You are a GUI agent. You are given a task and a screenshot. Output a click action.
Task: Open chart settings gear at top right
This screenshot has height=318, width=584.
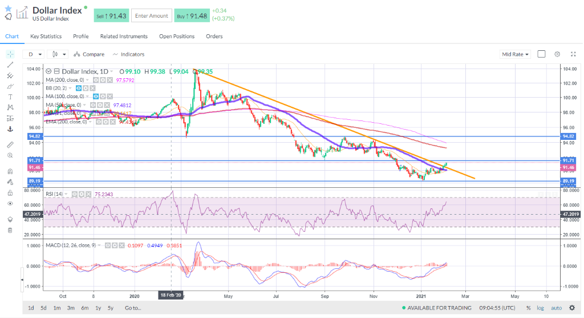click(557, 54)
